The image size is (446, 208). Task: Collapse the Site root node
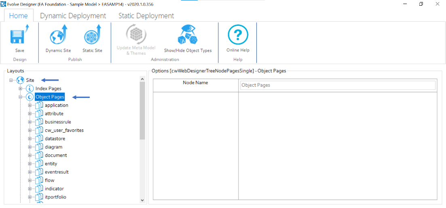(11, 80)
